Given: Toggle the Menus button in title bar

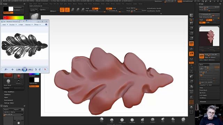Looking at the screenshot, I should coord(180,1).
